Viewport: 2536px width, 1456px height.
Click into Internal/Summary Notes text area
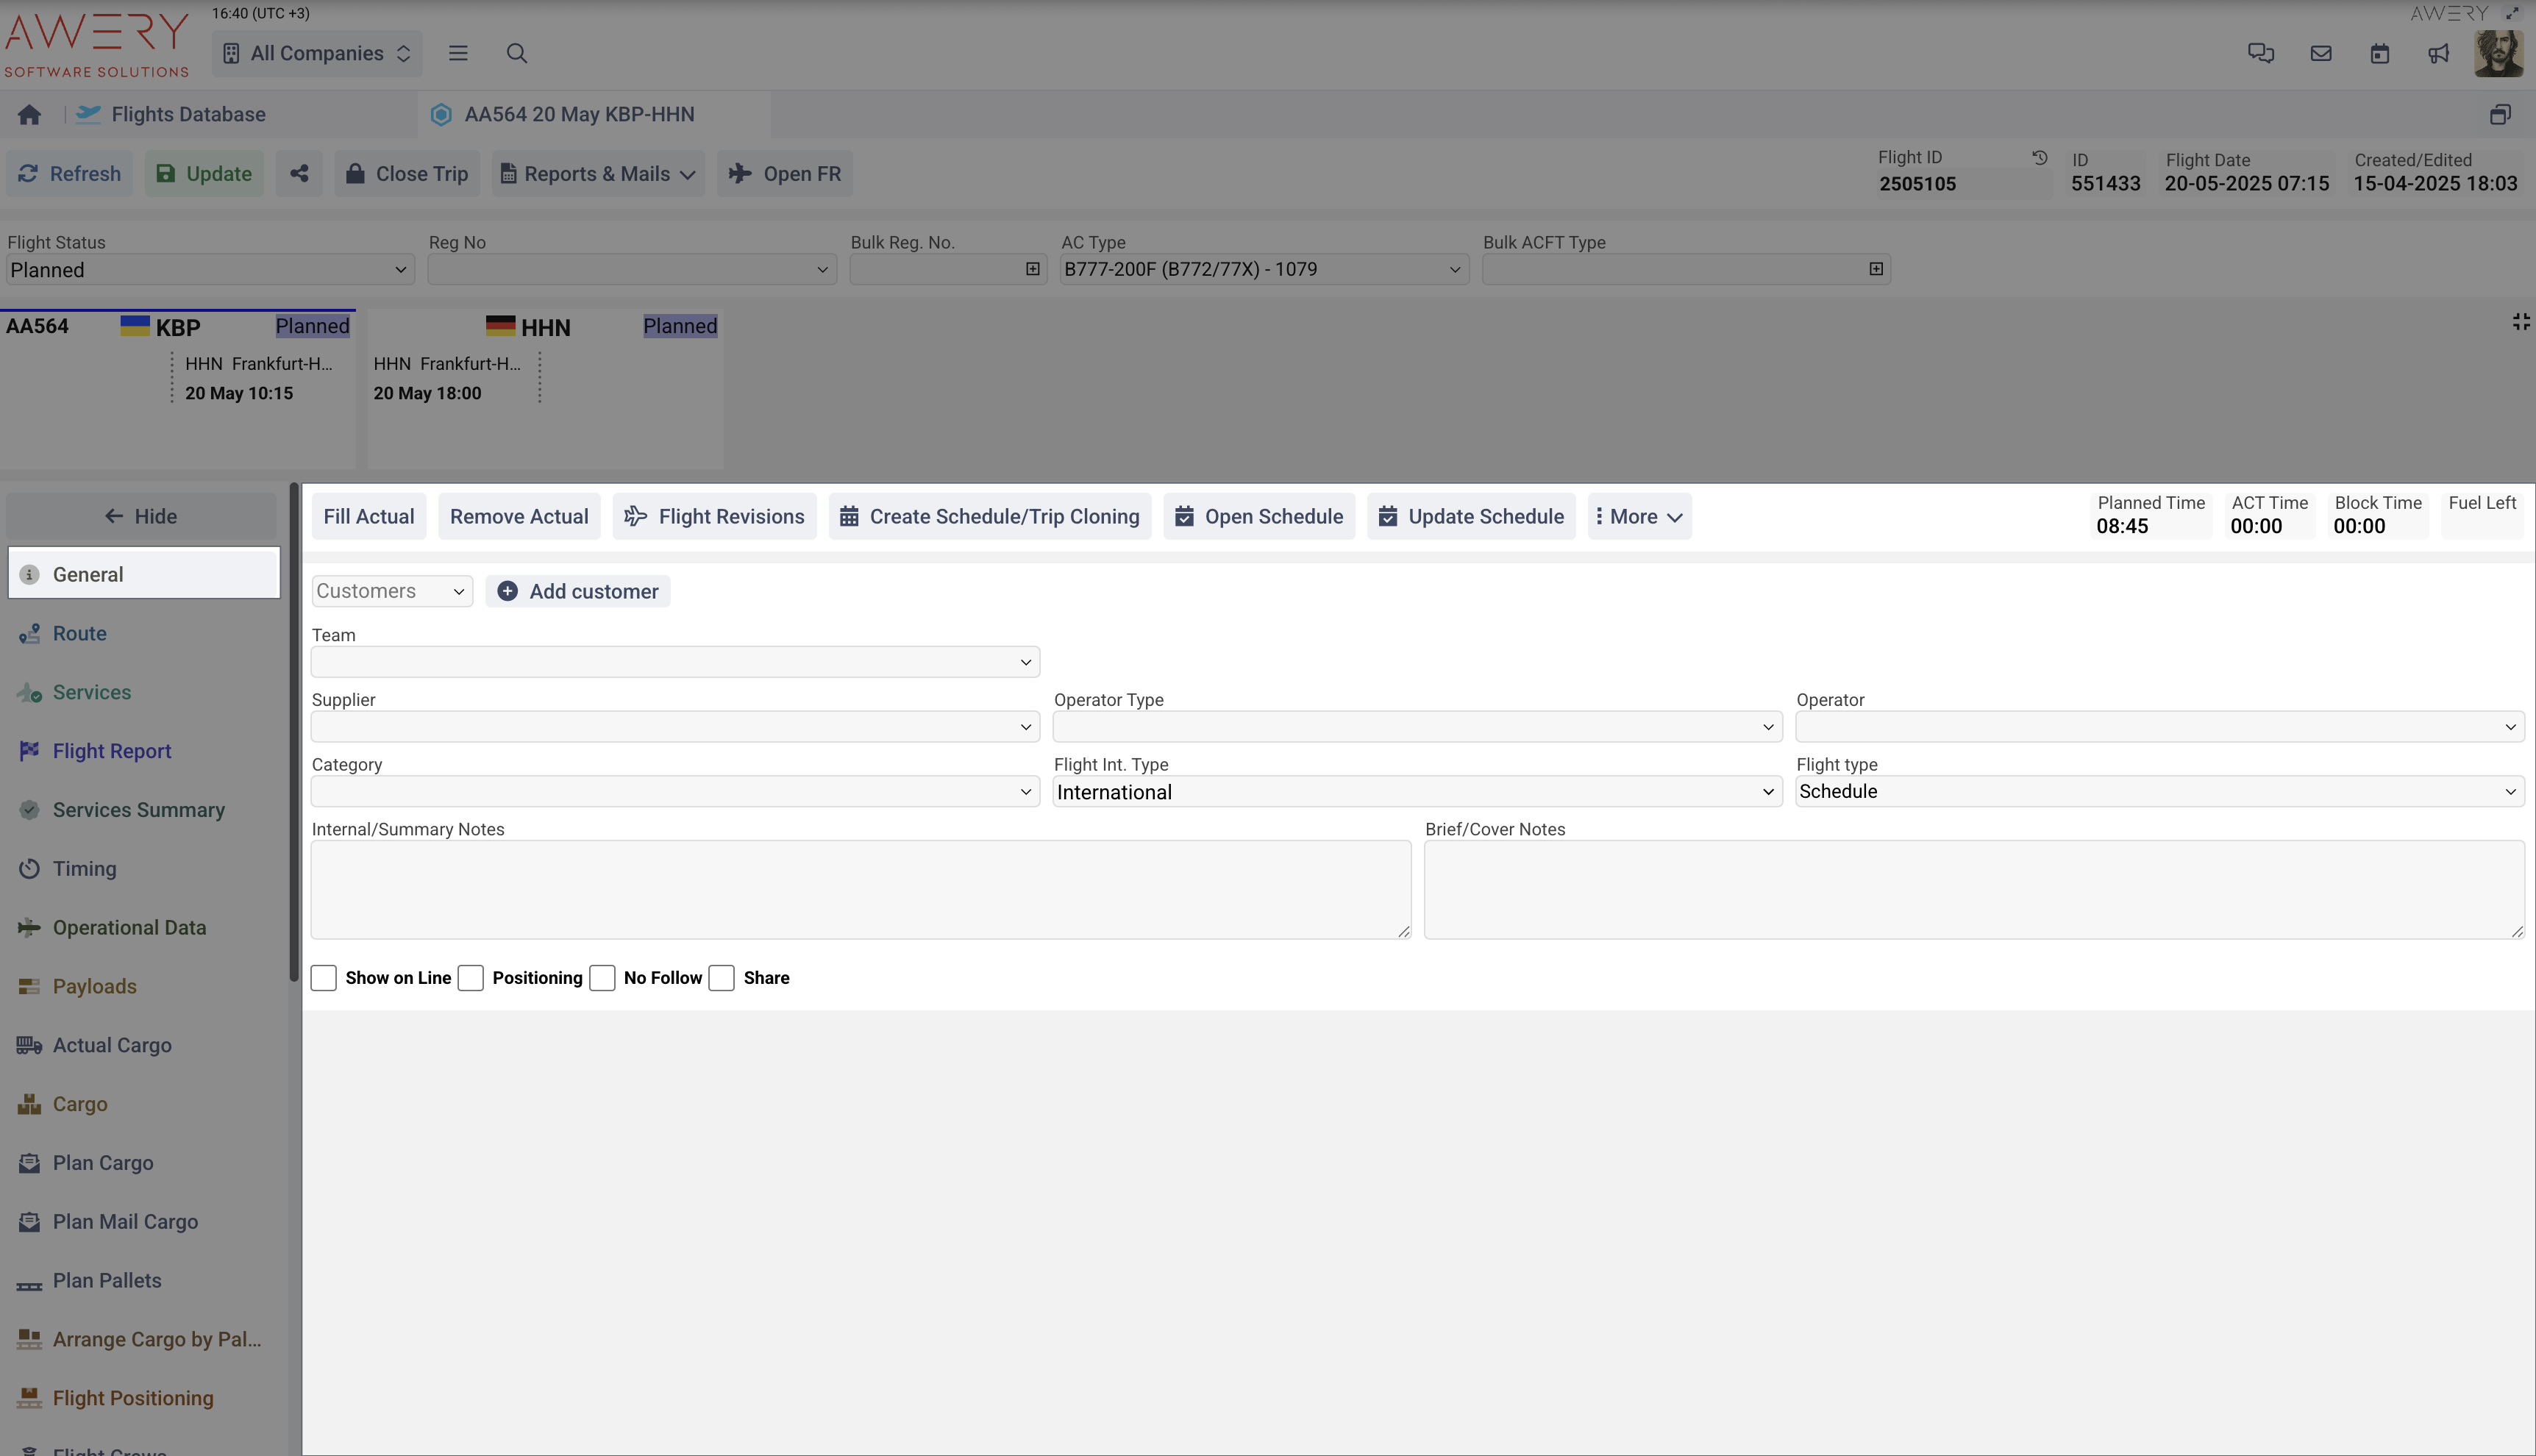(x=860, y=890)
